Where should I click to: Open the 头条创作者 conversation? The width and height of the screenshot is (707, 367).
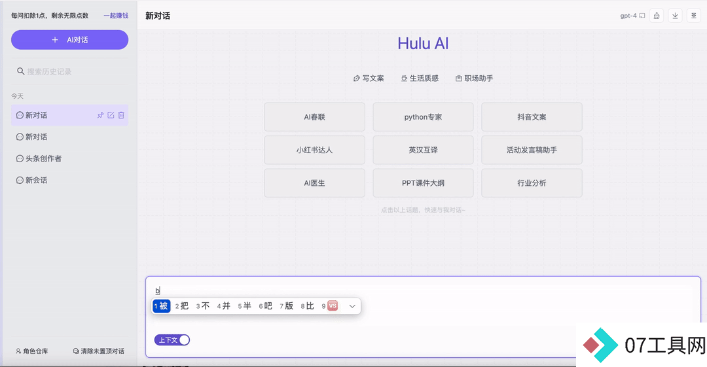70,159
